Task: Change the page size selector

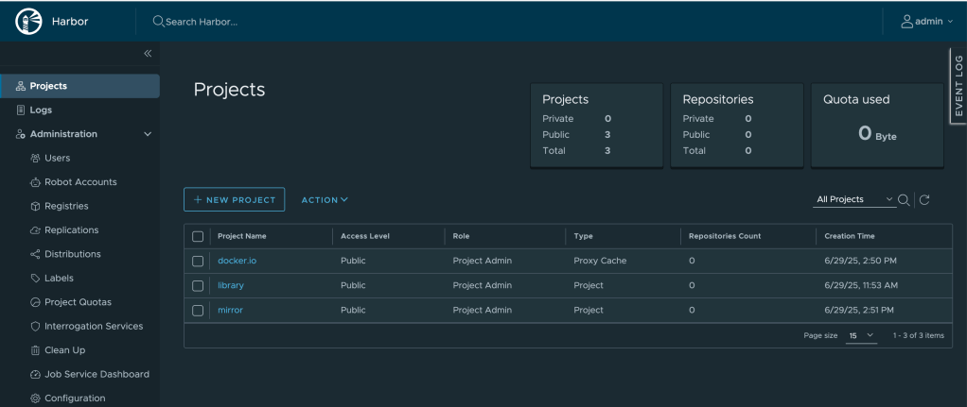Action: click(x=861, y=336)
